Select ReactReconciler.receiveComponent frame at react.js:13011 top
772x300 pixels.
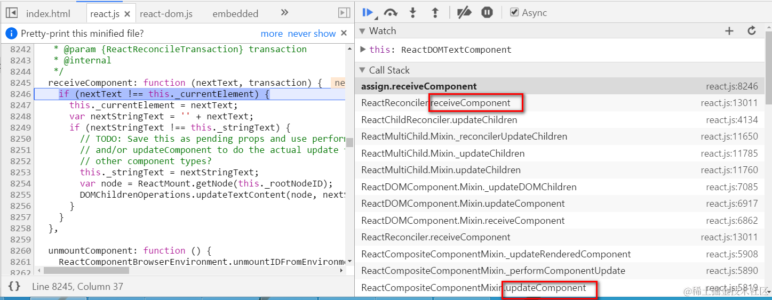click(559, 103)
